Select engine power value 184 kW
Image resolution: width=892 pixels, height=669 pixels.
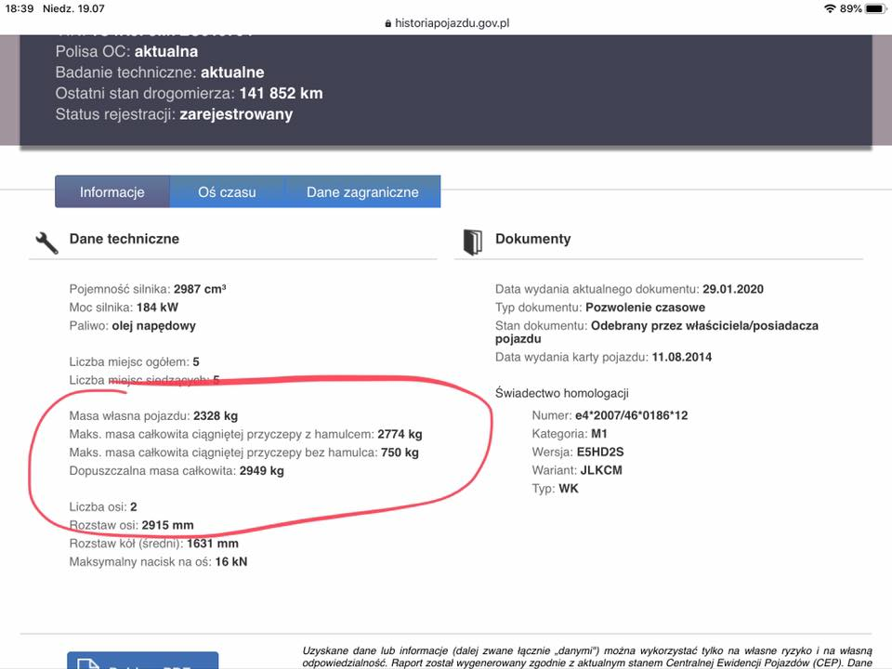pyautogui.click(x=158, y=308)
